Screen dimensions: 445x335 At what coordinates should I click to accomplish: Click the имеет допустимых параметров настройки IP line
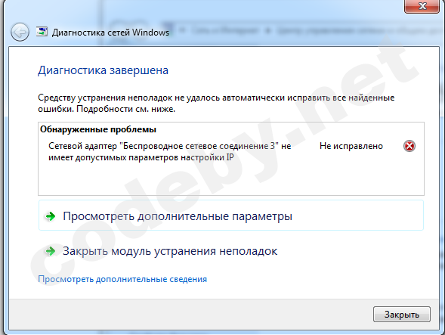coord(141,157)
